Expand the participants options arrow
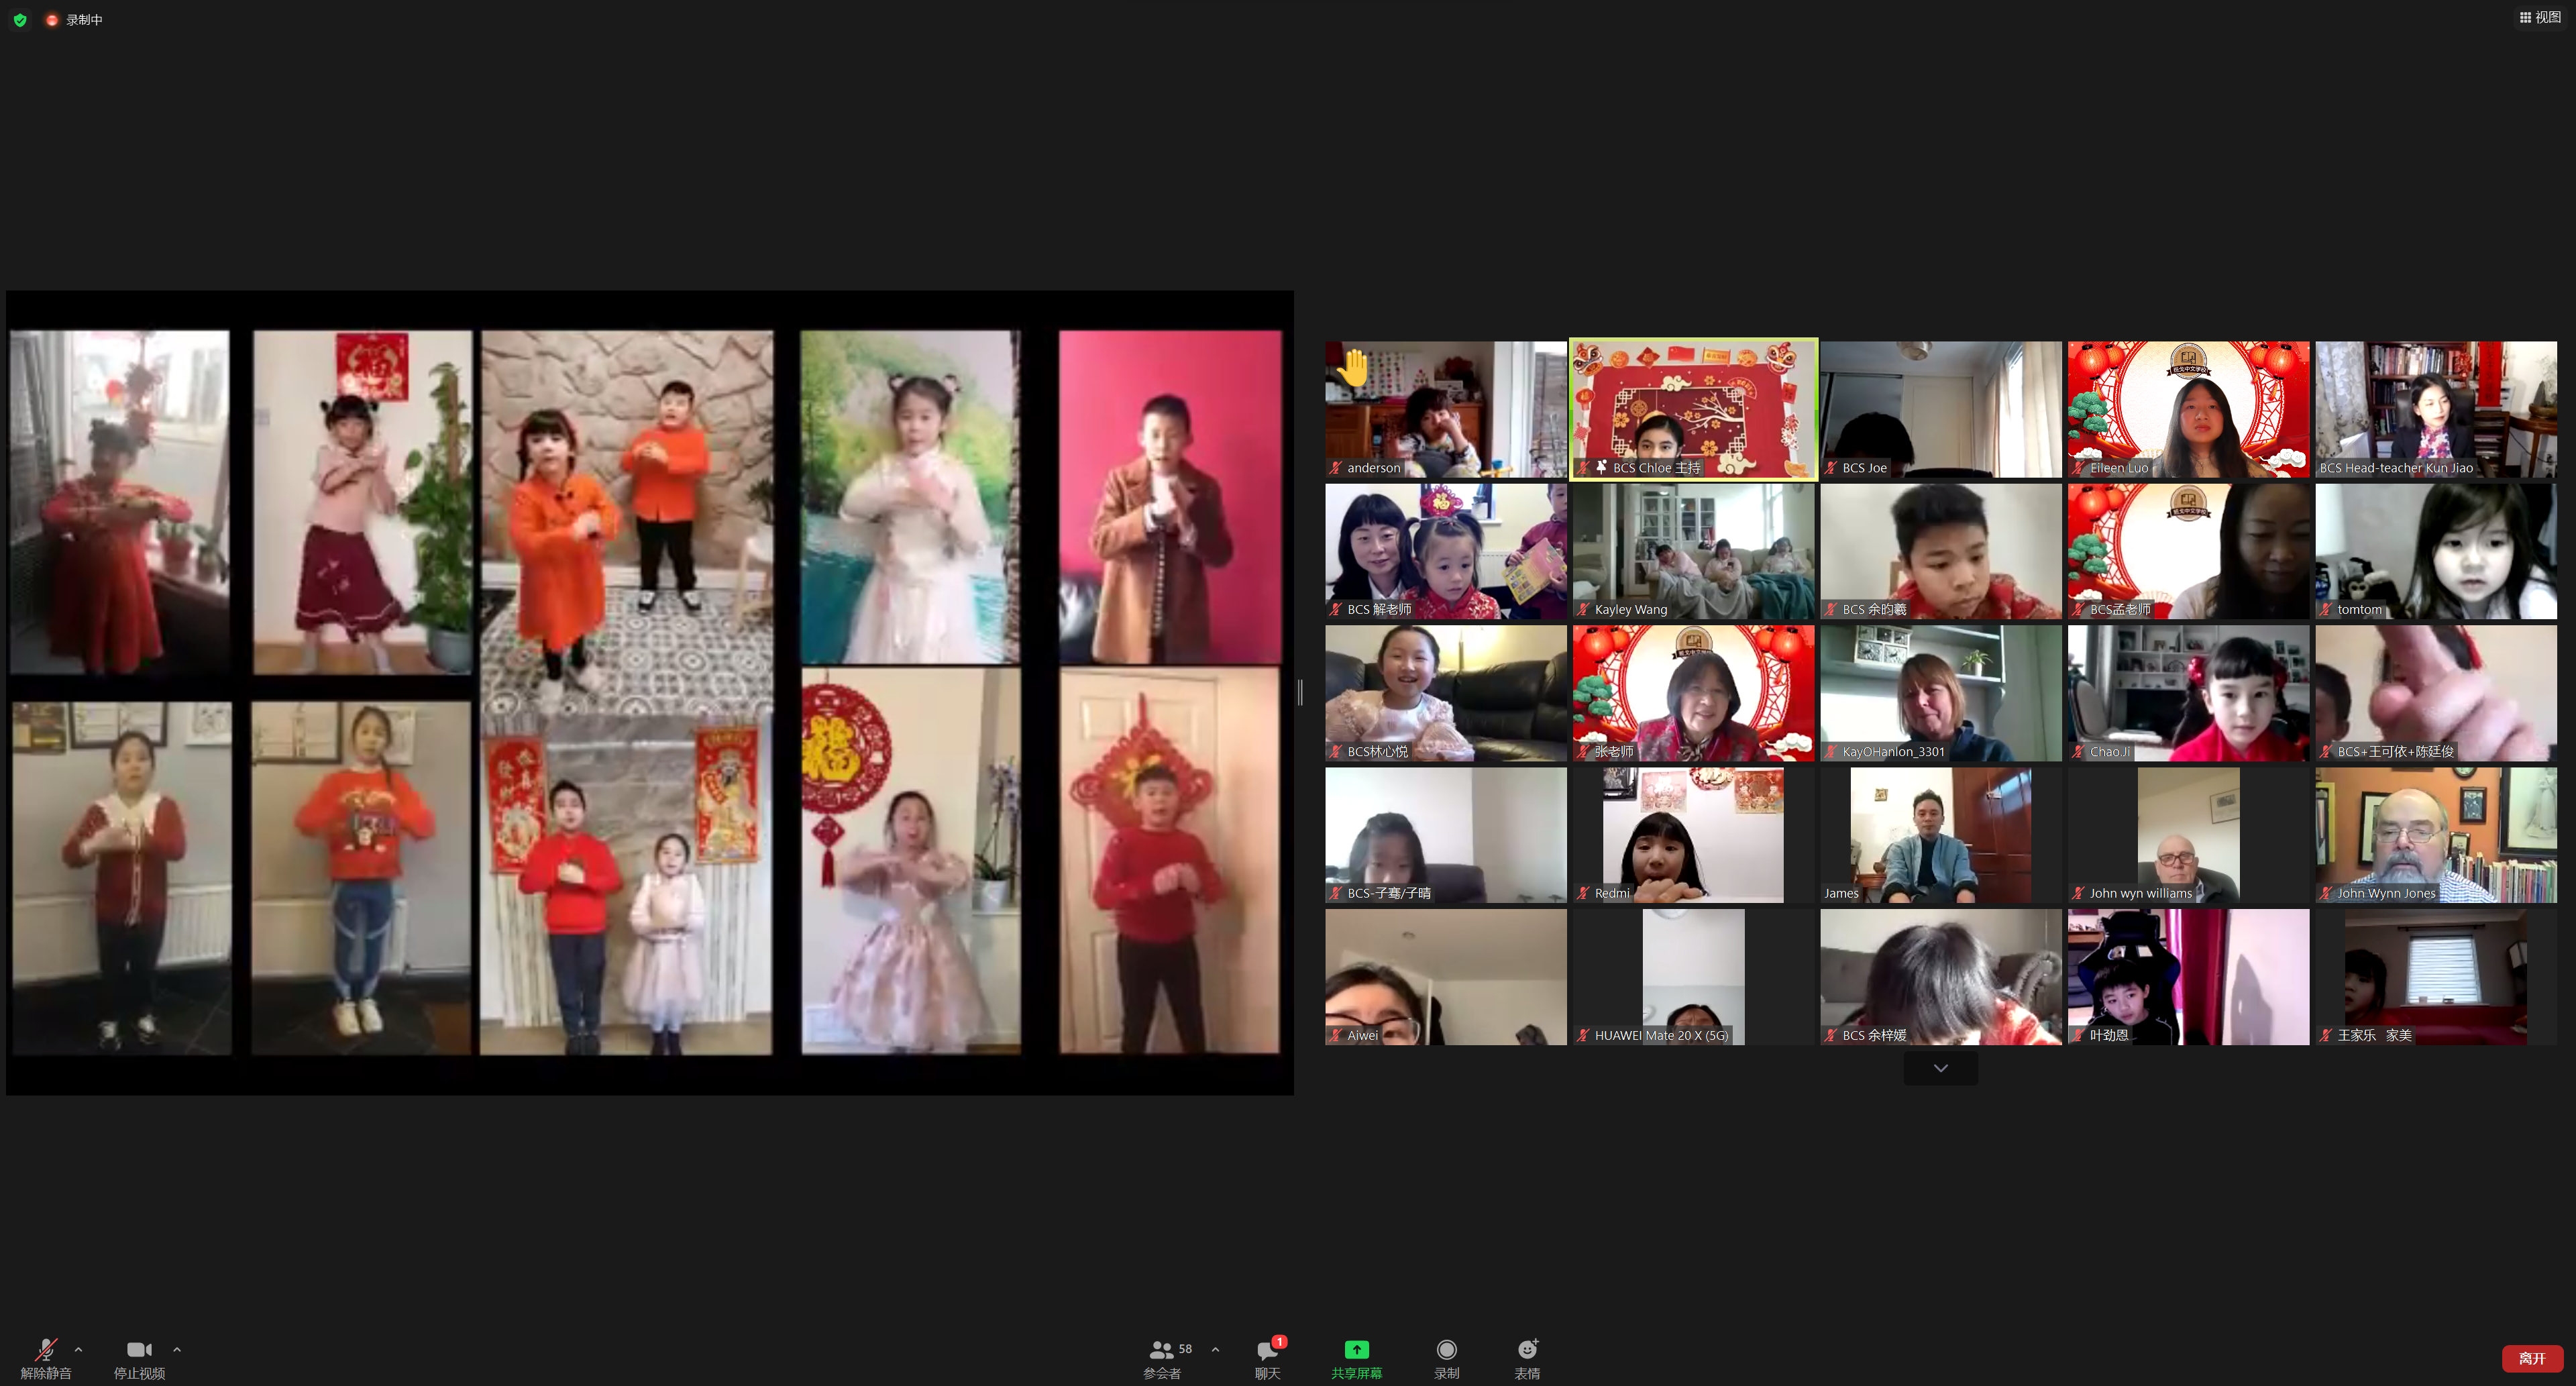 click(1215, 1350)
